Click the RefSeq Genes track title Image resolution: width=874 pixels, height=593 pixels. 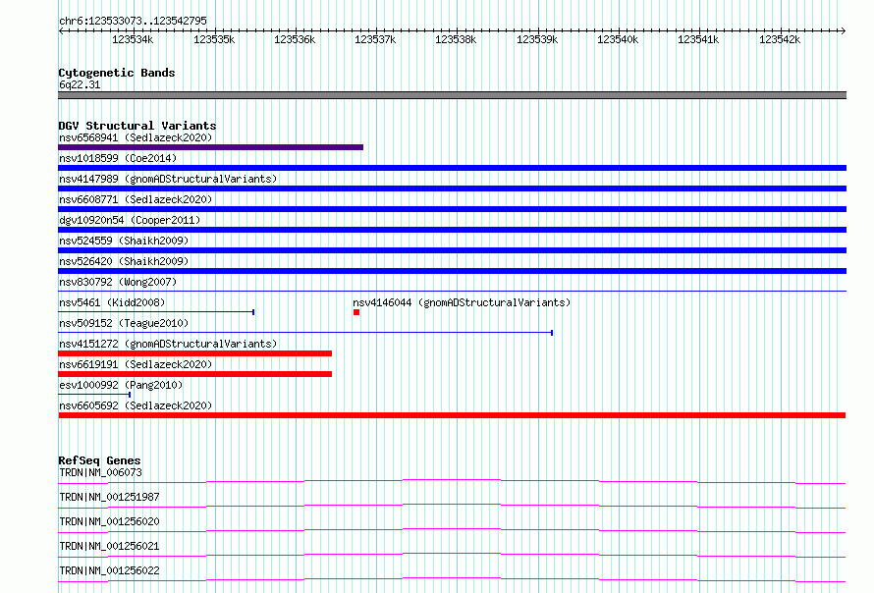[99, 460]
